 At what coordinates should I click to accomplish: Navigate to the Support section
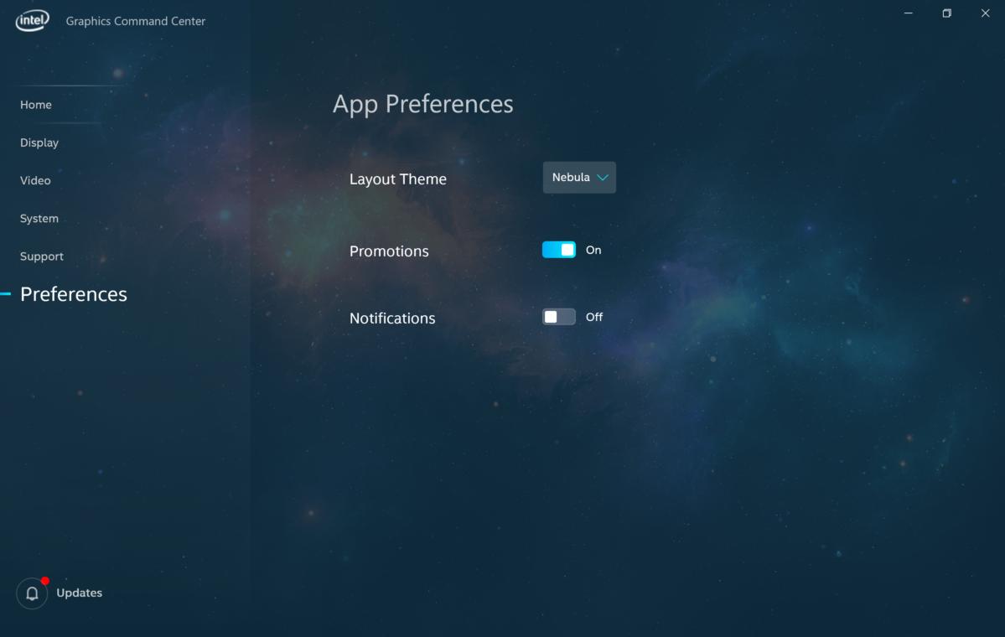pyautogui.click(x=42, y=256)
